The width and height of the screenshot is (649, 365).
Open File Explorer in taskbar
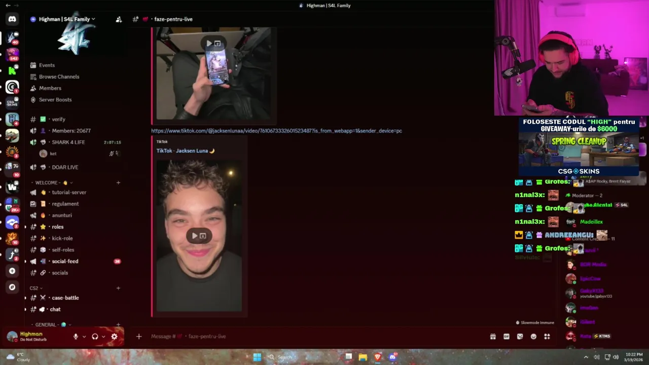363,357
